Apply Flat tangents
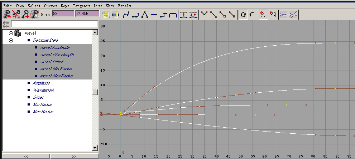 (154, 15)
